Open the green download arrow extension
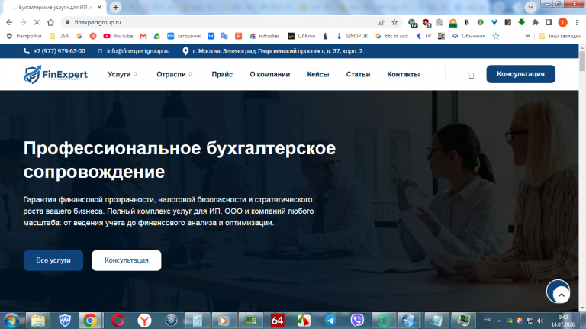This screenshot has width=586, height=329. pyautogui.click(x=521, y=22)
